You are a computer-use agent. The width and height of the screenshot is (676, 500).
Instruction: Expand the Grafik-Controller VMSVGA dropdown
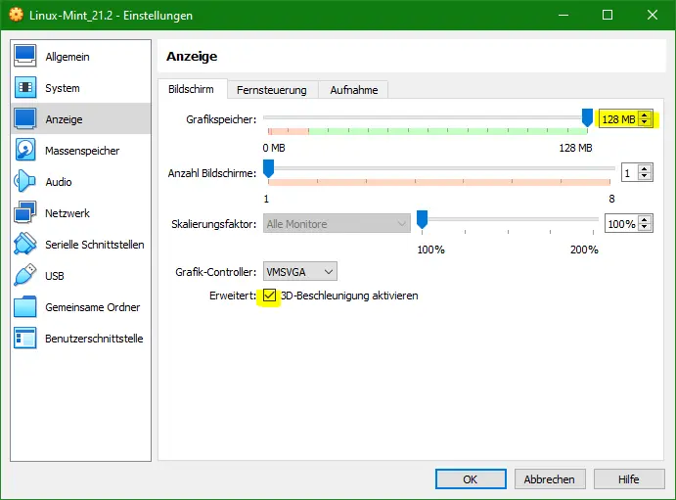299,271
